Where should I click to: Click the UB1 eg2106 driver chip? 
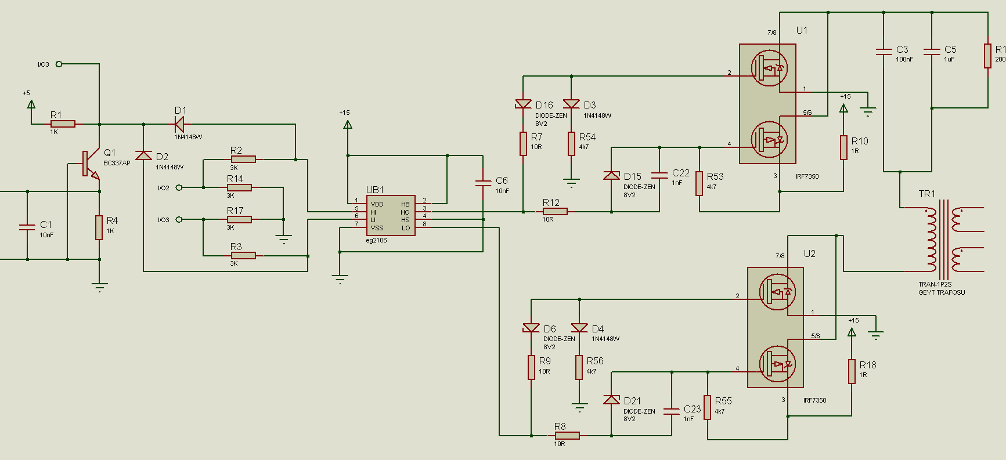pos(391,216)
